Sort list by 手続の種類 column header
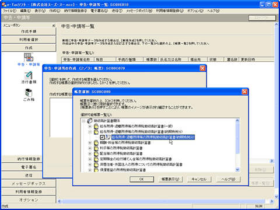This screenshot has width=280, height=210. [x=129, y=60]
